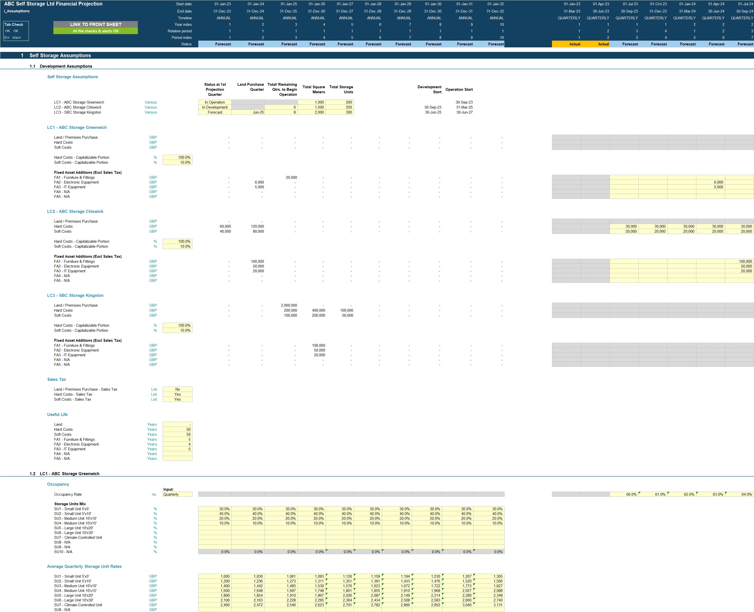Click FA2 Electronic Equipment useful life cell
The width and height of the screenshot is (754, 612).
coord(177,444)
